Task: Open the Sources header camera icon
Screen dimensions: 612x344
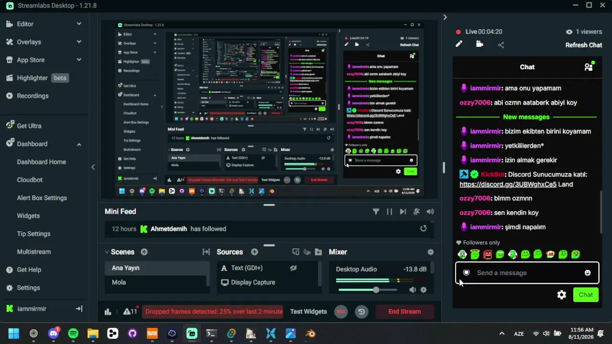Action: pyautogui.click(x=307, y=252)
